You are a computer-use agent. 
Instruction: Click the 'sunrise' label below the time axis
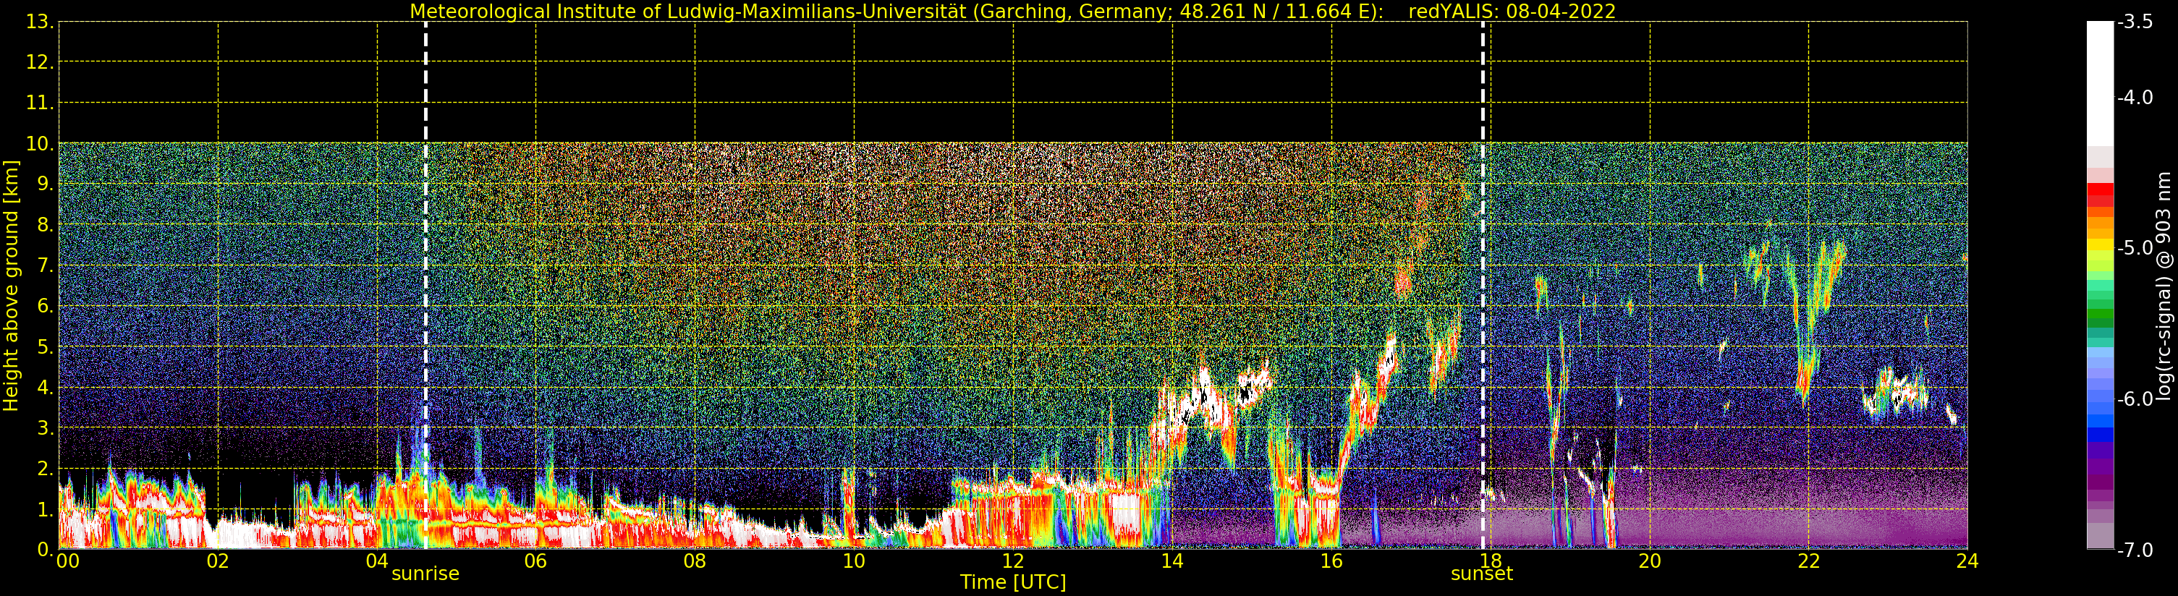pyautogui.click(x=425, y=574)
